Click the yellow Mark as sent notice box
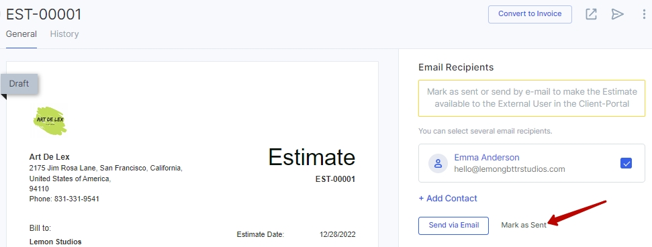The image size is (652, 247). (532, 98)
